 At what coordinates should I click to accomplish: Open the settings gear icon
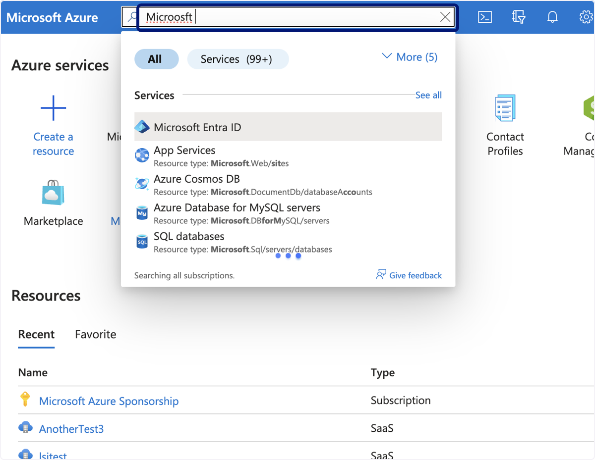[x=586, y=17]
